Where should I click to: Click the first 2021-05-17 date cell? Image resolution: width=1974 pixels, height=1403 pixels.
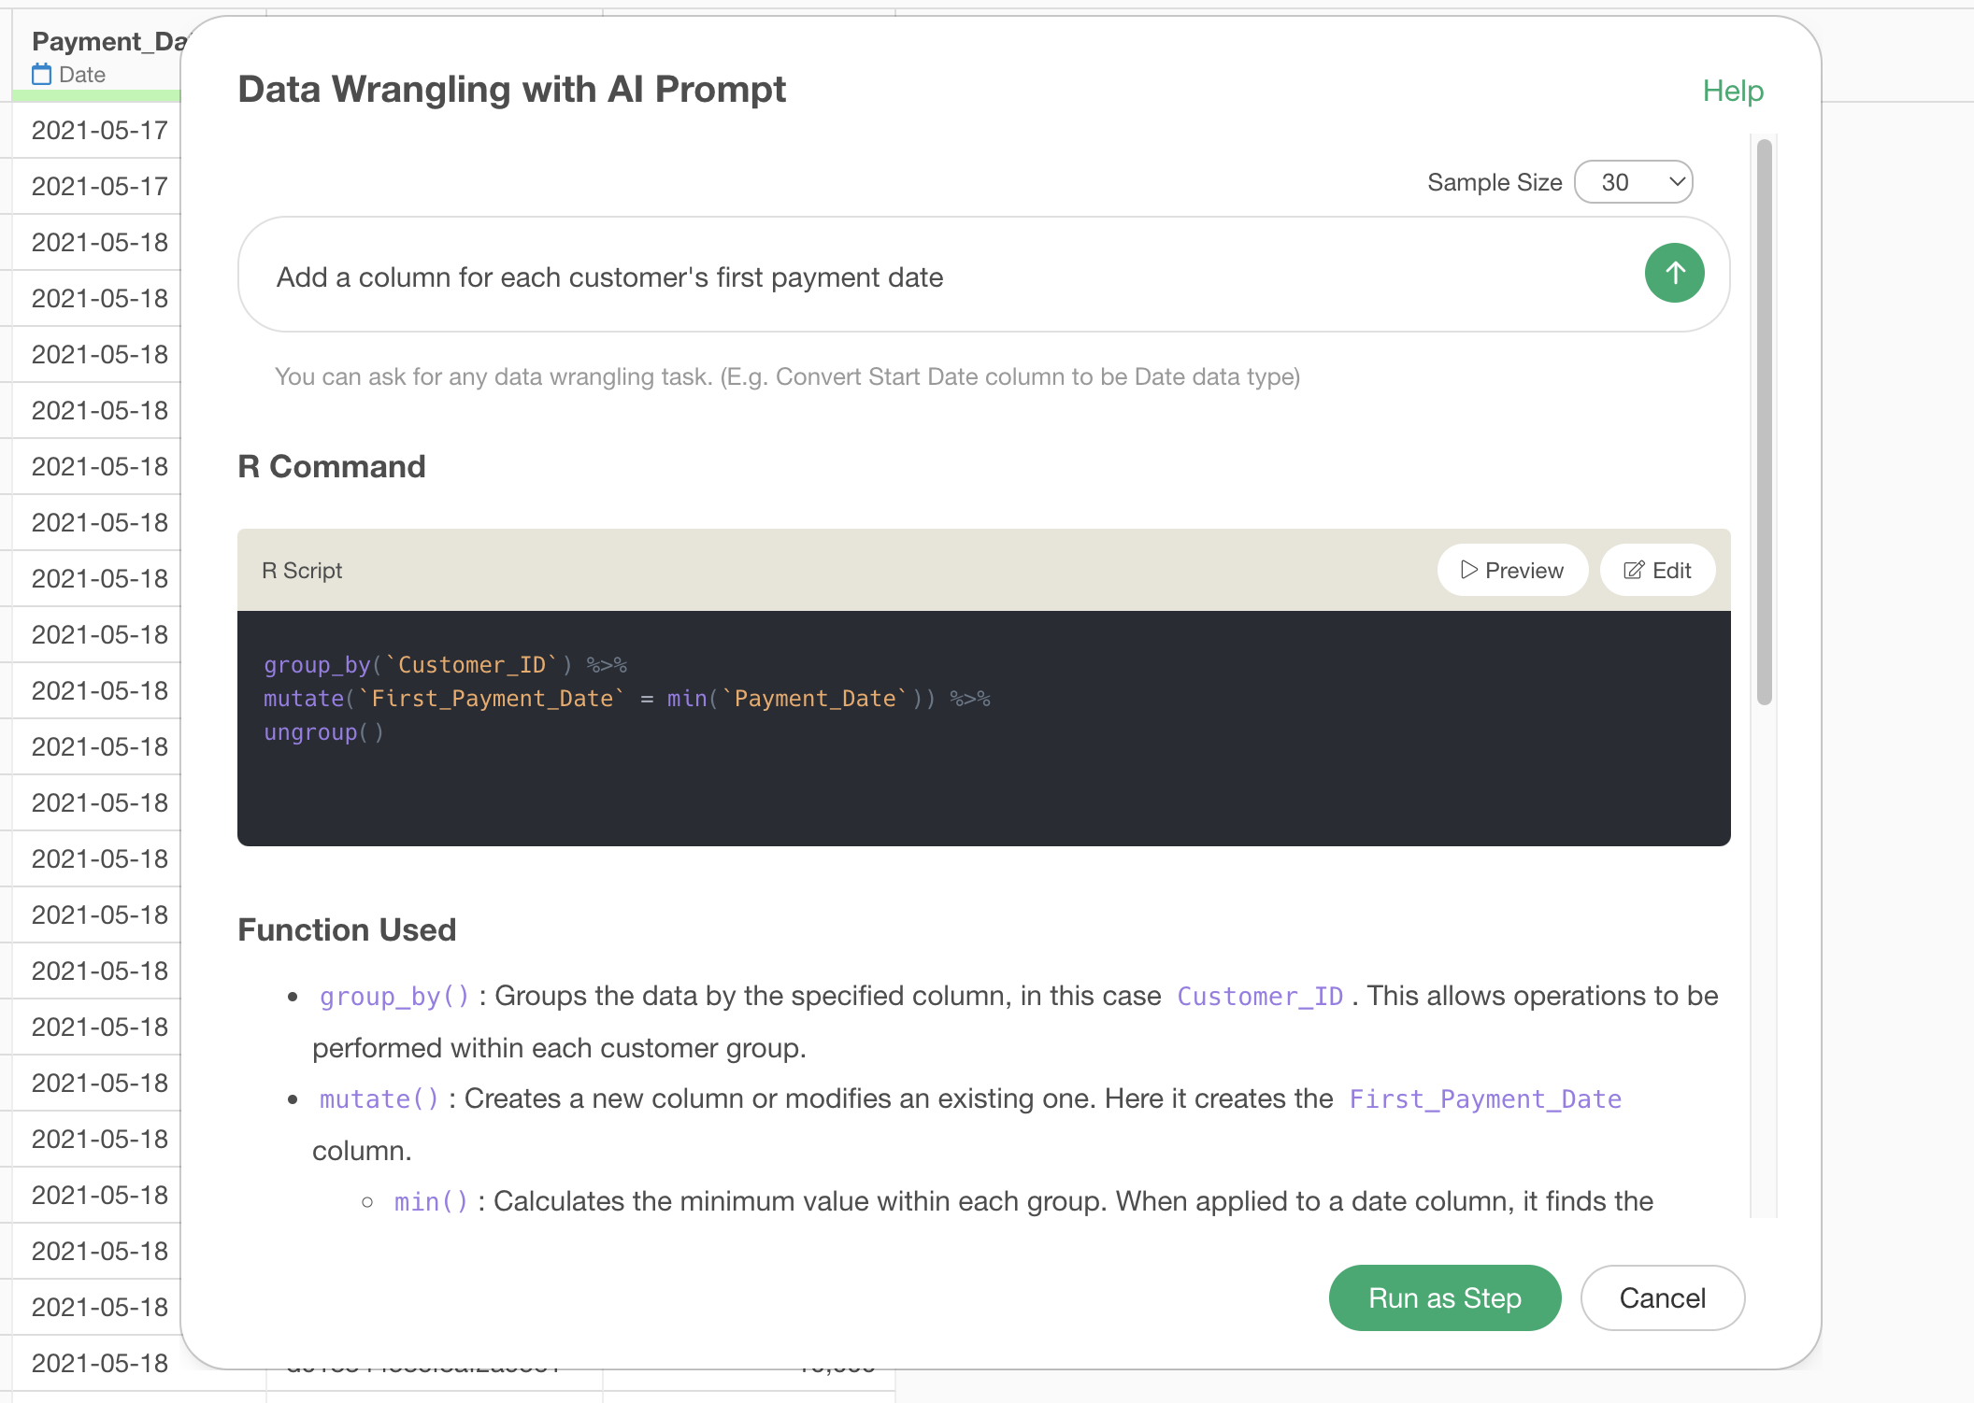click(x=99, y=131)
